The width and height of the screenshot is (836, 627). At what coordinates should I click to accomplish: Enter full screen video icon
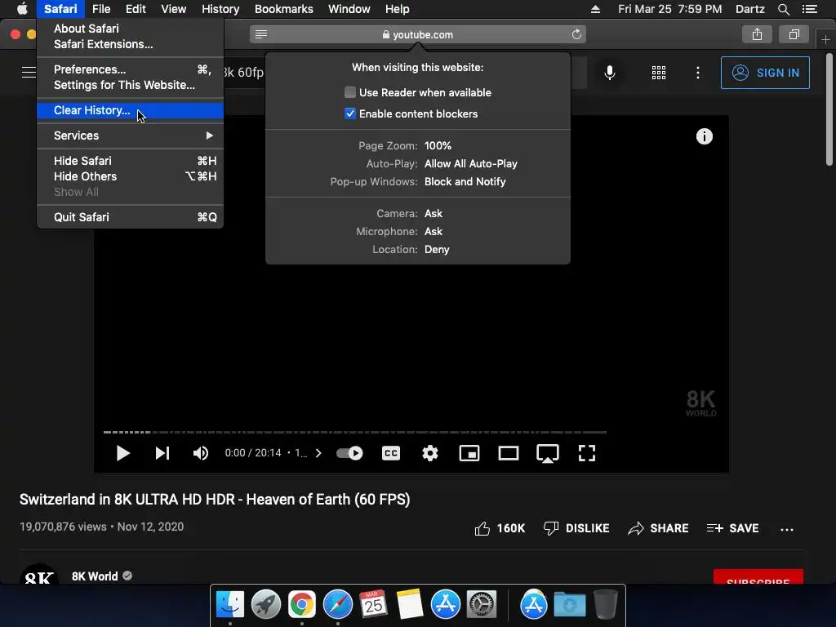[586, 453]
